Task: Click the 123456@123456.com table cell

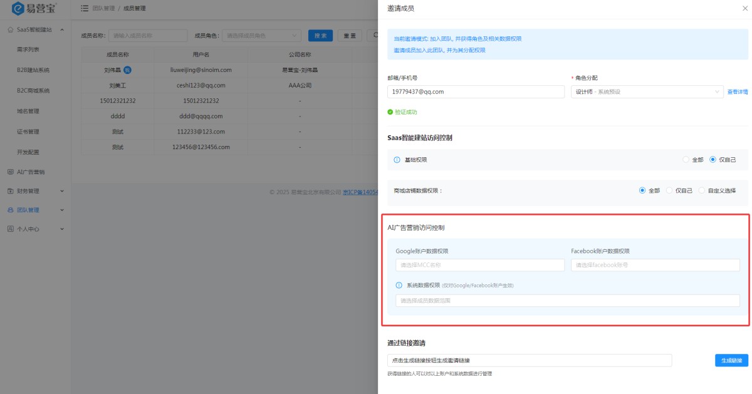Action: click(x=201, y=147)
